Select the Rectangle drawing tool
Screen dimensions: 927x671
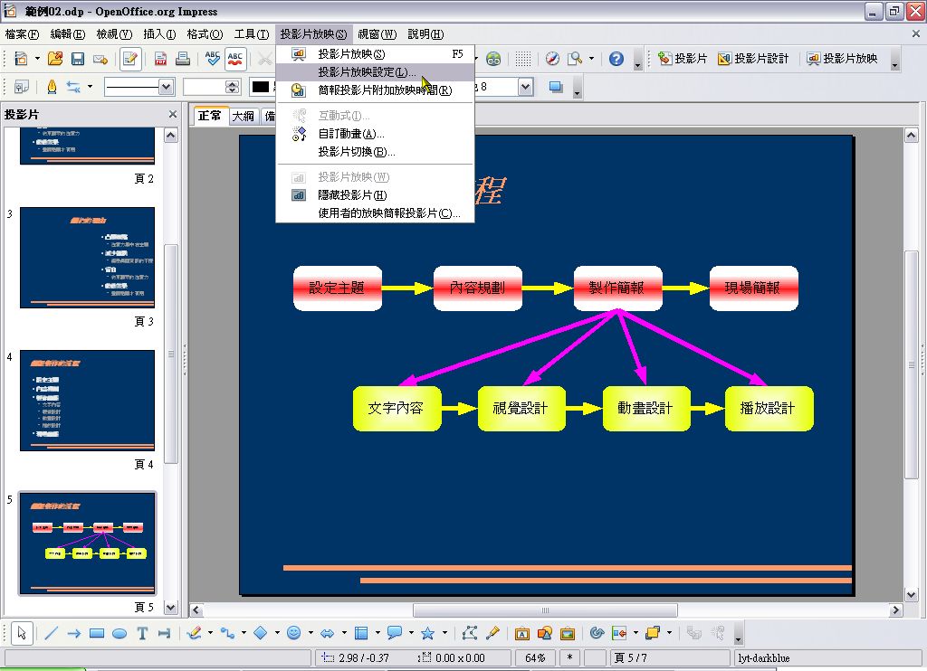pyautogui.click(x=97, y=633)
